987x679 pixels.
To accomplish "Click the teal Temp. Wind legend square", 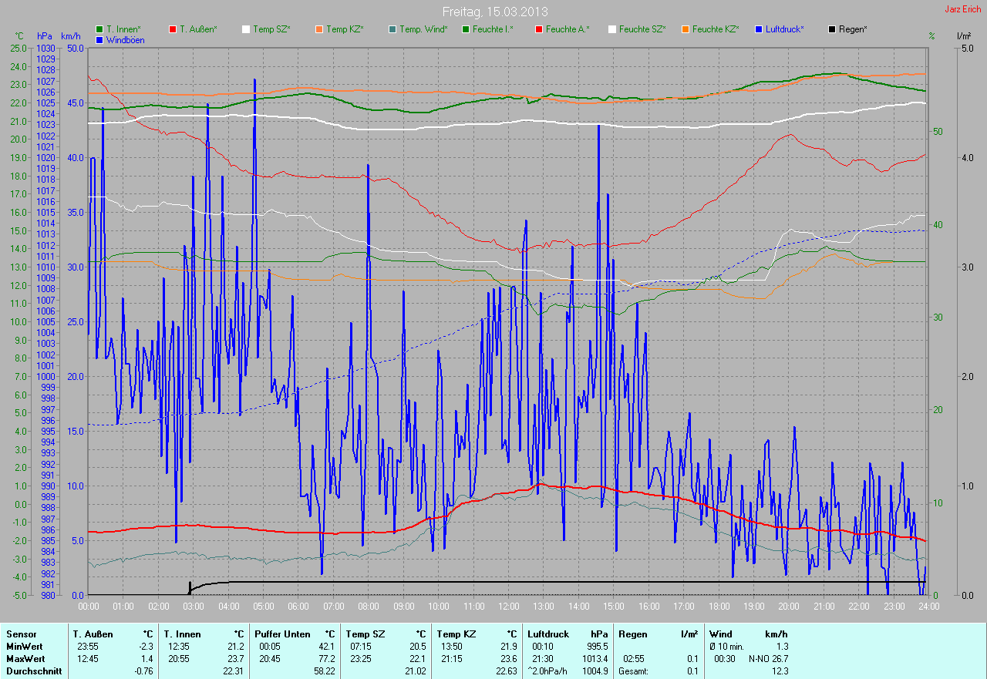I will pyautogui.click(x=392, y=29).
